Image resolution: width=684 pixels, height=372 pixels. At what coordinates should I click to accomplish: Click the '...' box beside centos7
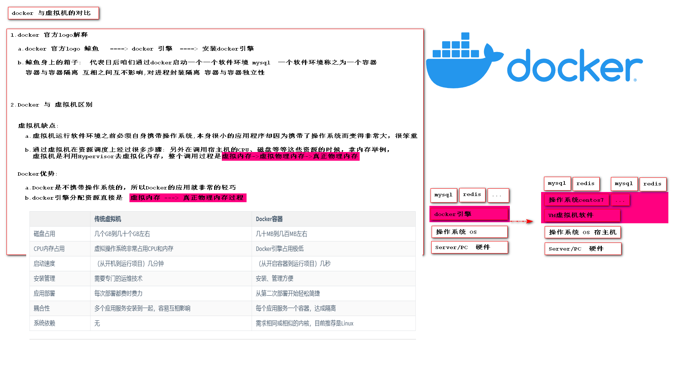620,200
